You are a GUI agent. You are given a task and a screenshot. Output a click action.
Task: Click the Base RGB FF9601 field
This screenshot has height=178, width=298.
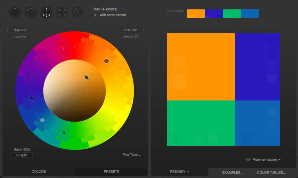22,155
